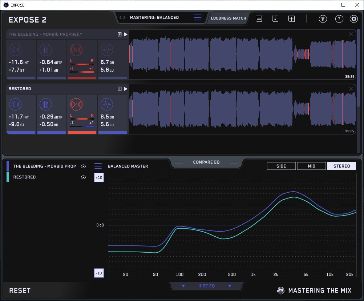This screenshot has height=301, width=364.
Task: Open the notes list icon in top toolbar
Action: (x=259, y=19)
